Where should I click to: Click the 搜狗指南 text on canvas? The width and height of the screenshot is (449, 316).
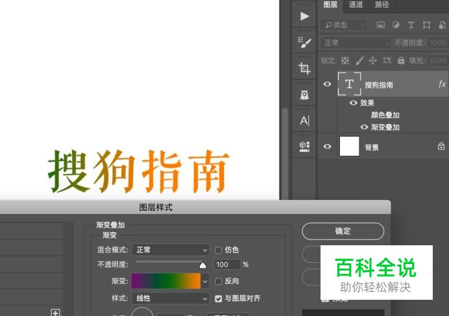pos(139,171)
